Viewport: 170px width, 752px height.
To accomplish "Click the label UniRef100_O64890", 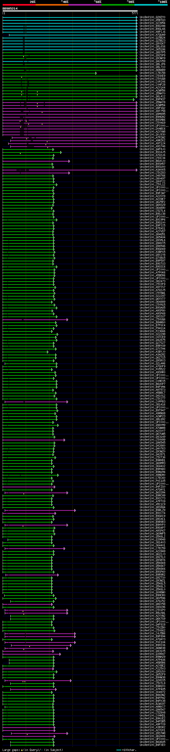I will [x=152, y=208].
